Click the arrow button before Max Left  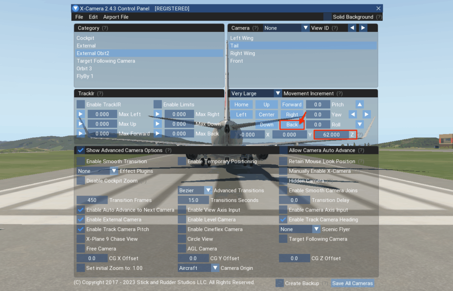tap(81, 114)
